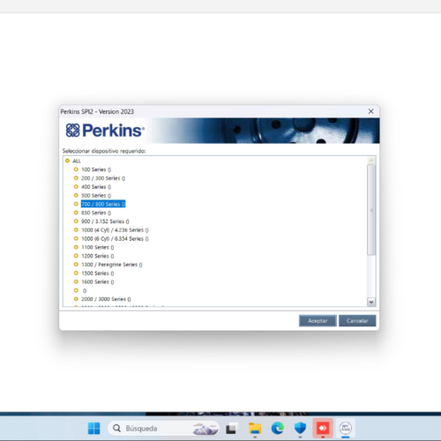Open File Explorer from taskbar
Viewport: 441px width, 441px height.
point(255,429)
